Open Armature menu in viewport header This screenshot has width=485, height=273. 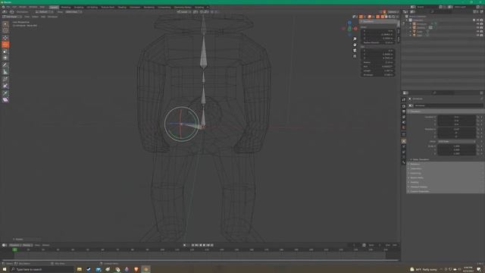pos(52,17)
